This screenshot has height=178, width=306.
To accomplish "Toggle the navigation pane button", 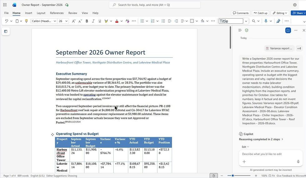I will pos(6,31).
